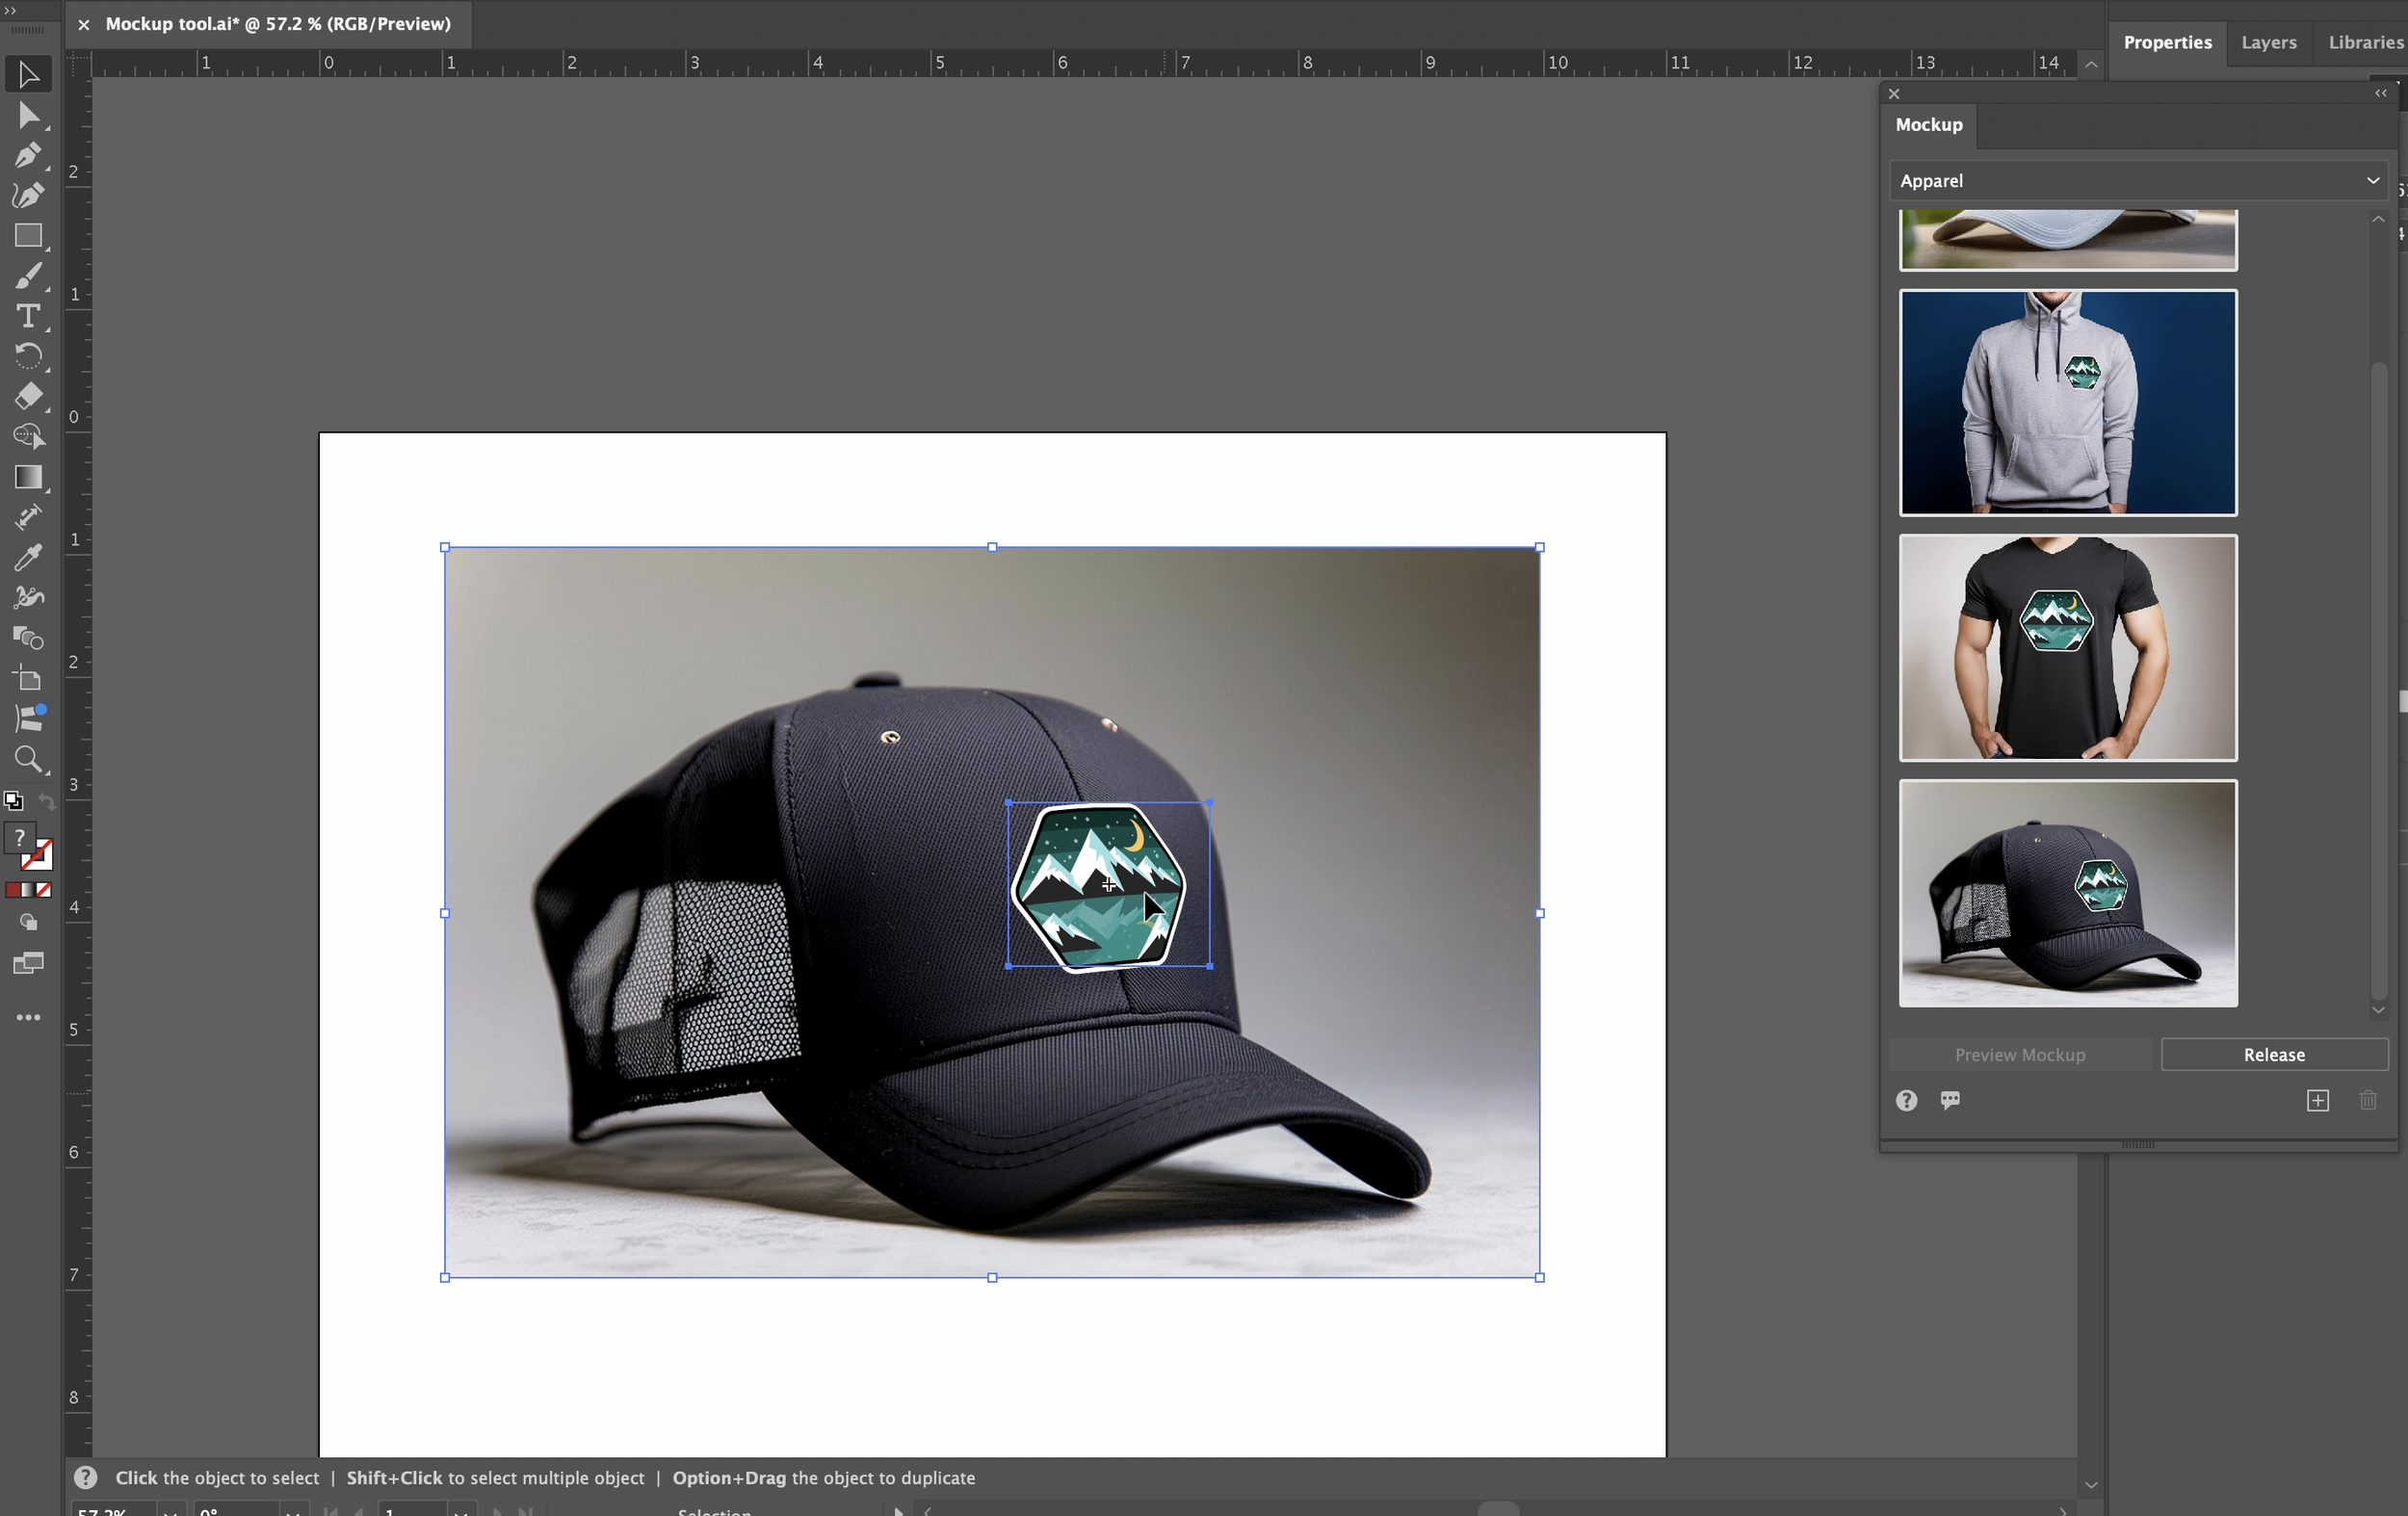The height and width of the screenshot is (1516, 2408).
Task: Select the Mockup panel tab
Action: (x=1928, y=125)
